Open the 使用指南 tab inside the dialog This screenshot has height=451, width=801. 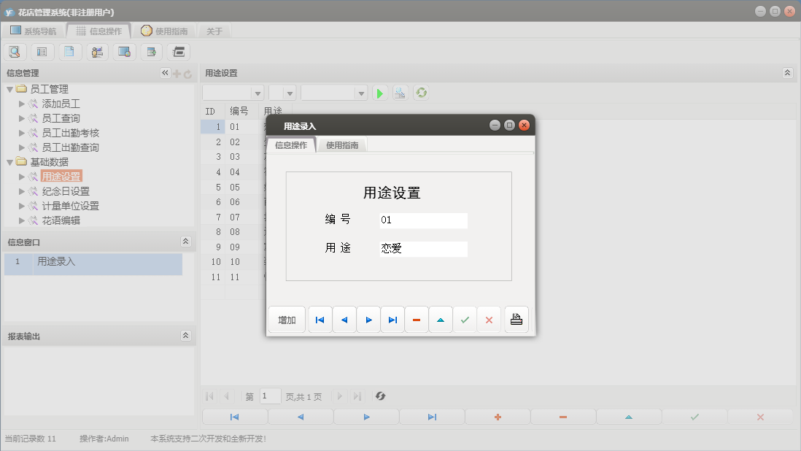tap(342, 145)
